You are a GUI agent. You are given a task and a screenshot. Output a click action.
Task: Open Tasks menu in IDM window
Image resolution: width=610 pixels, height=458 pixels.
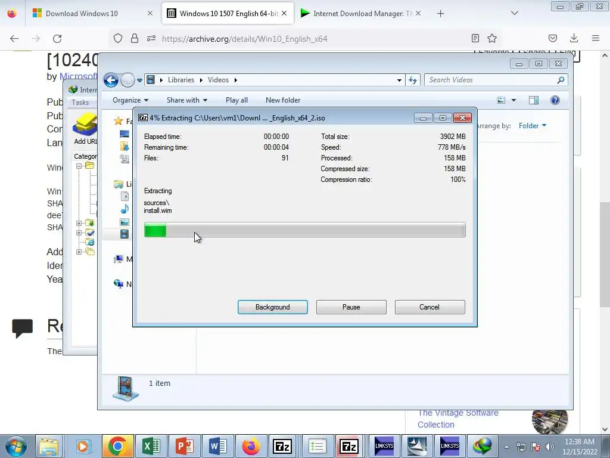pyautogui.click(x=80, y=103)
